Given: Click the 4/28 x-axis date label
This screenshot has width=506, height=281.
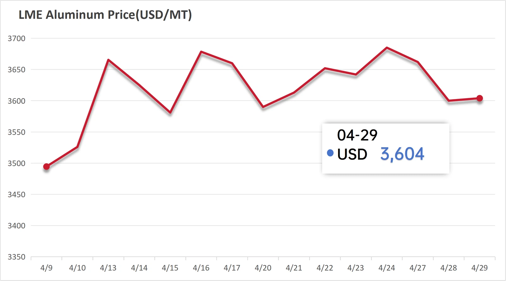Looking at the screenshot, I should coord(448,268).
